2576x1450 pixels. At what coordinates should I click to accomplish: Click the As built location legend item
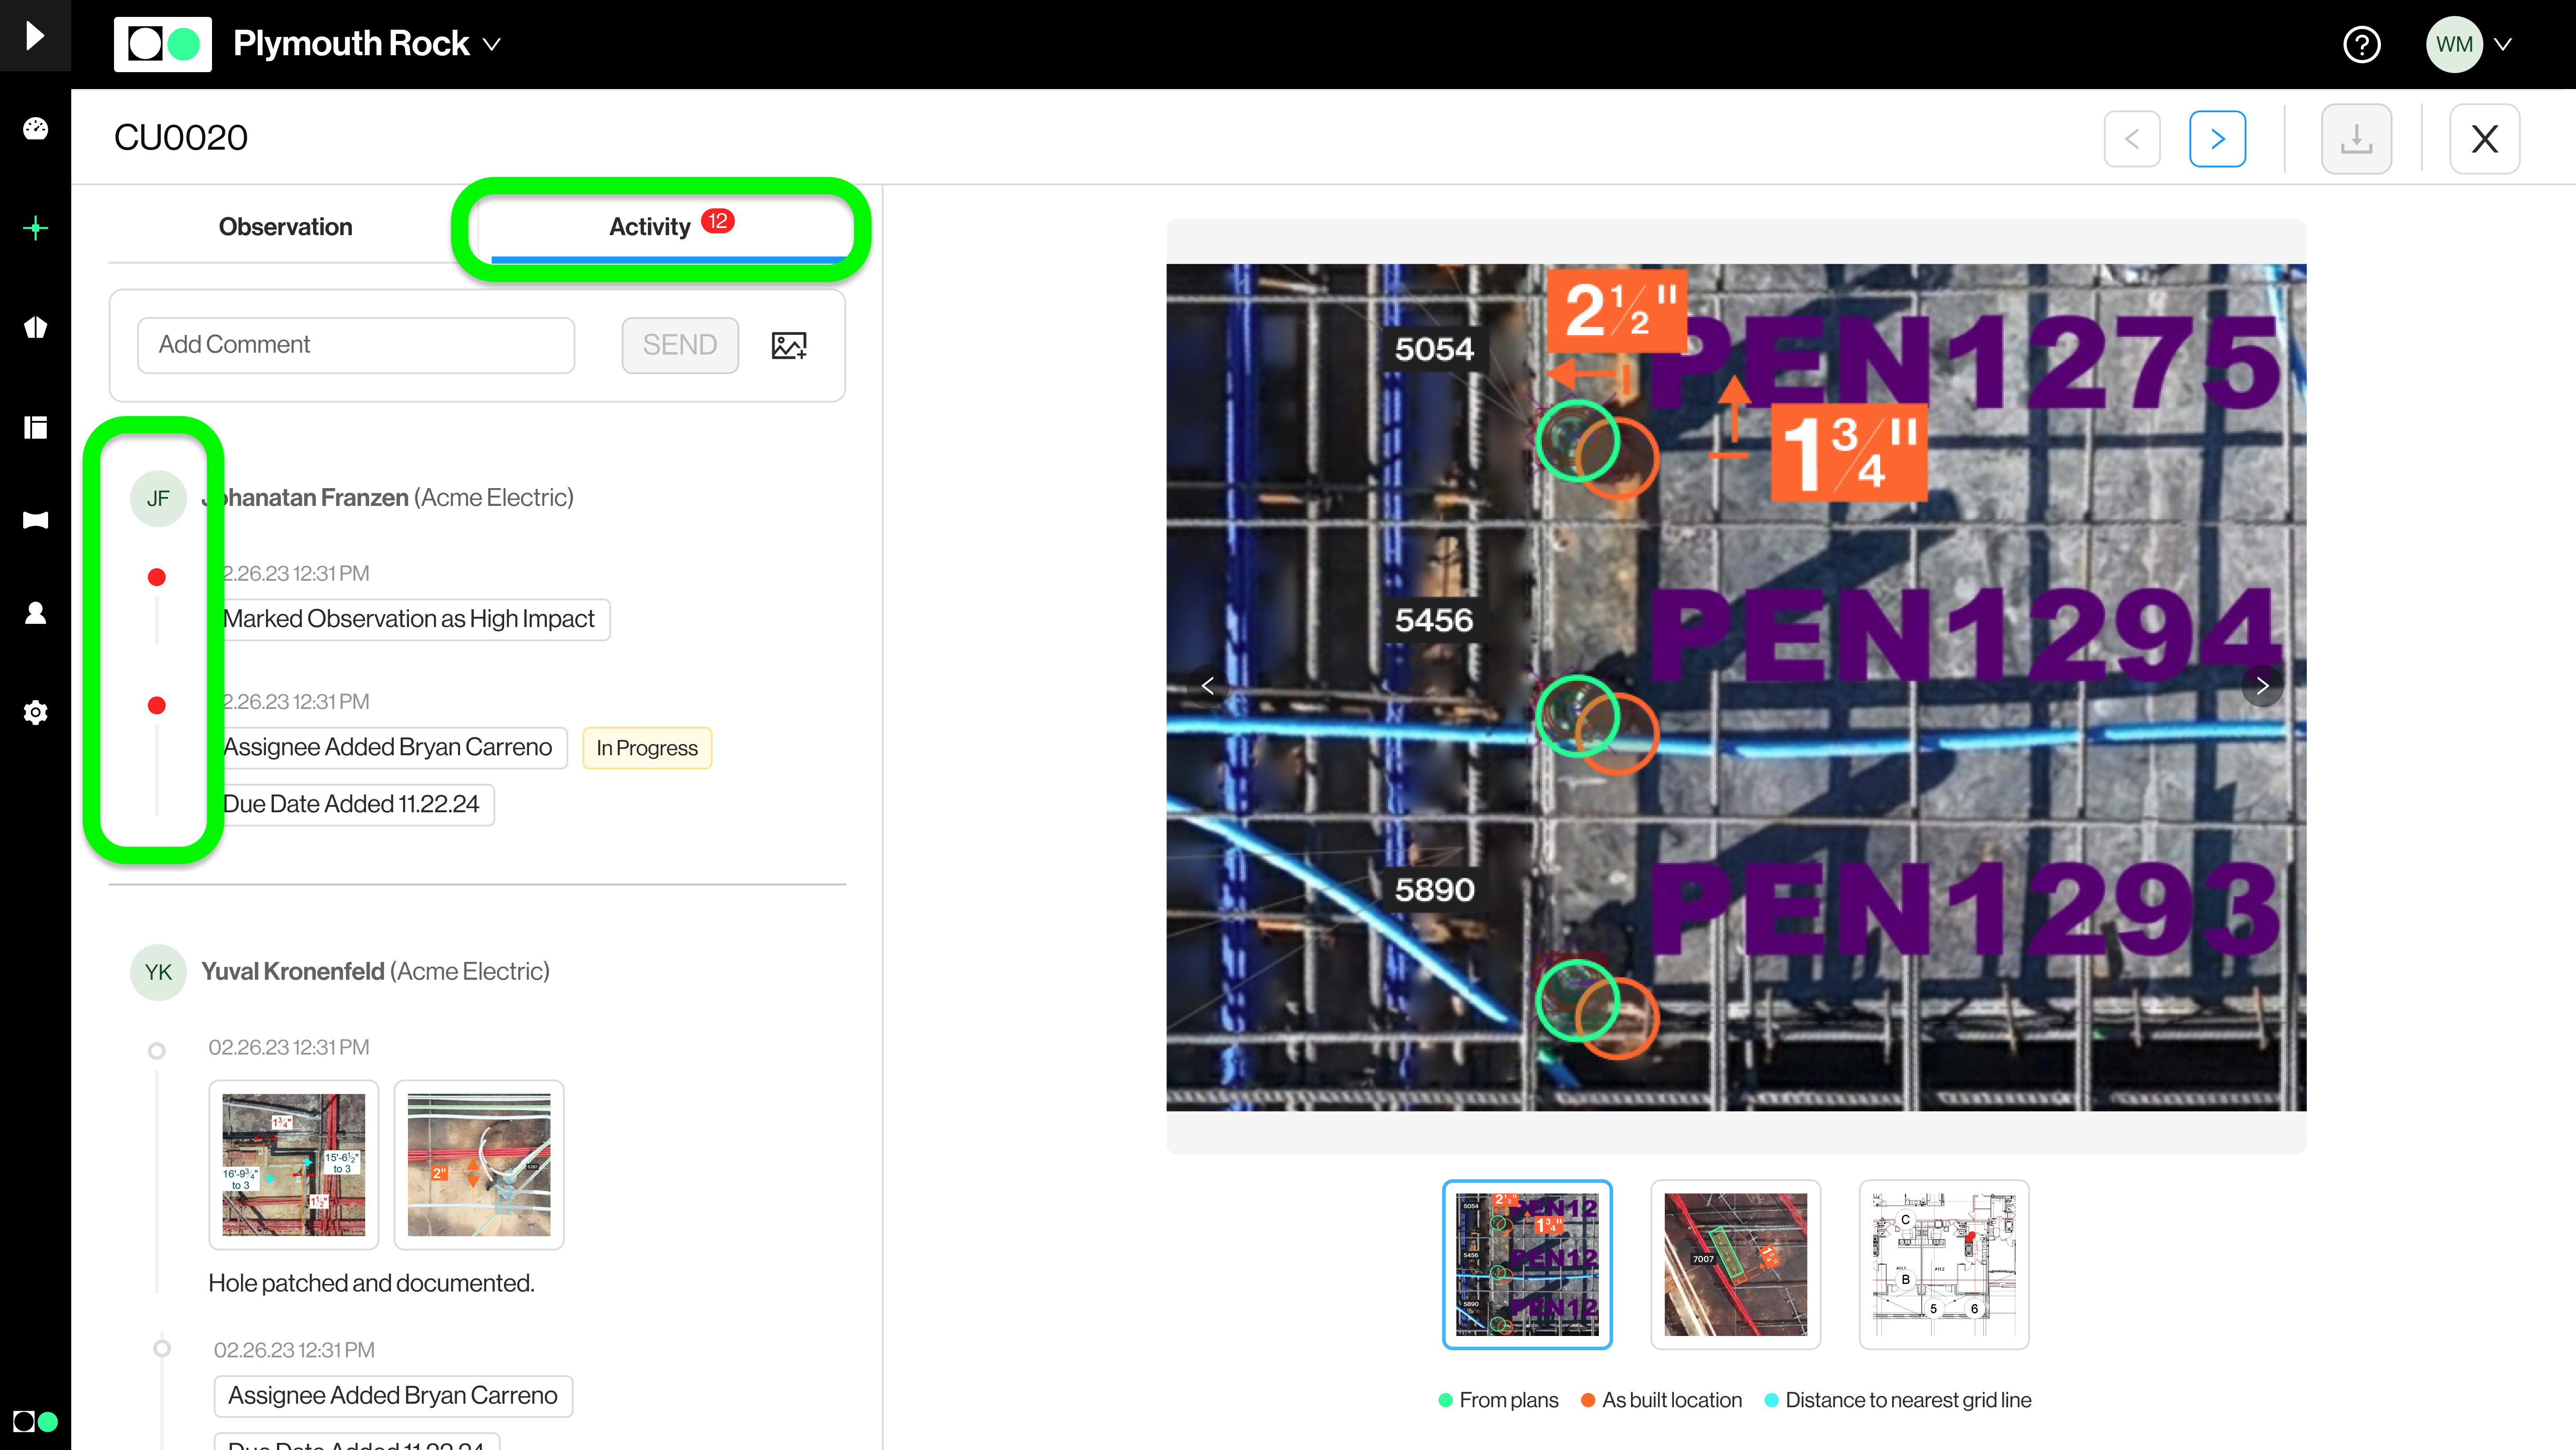pyautogui.click(x=1661, y=1400)
